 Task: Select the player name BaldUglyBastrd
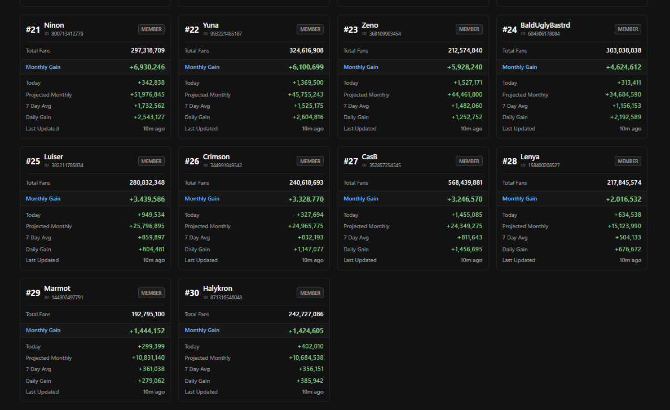545,25
